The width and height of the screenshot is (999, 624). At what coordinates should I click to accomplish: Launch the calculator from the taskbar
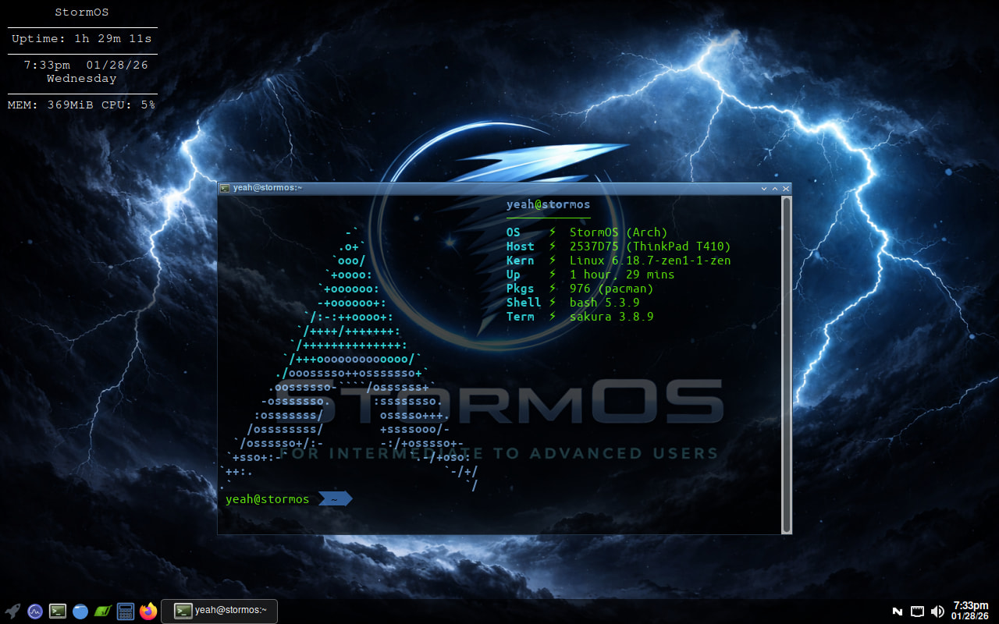point(126,612)
